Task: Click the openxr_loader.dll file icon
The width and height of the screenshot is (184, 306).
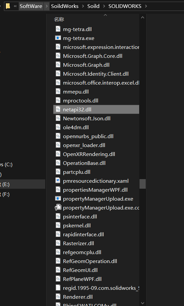Action: pyautogui.click(x=58, y=145)
